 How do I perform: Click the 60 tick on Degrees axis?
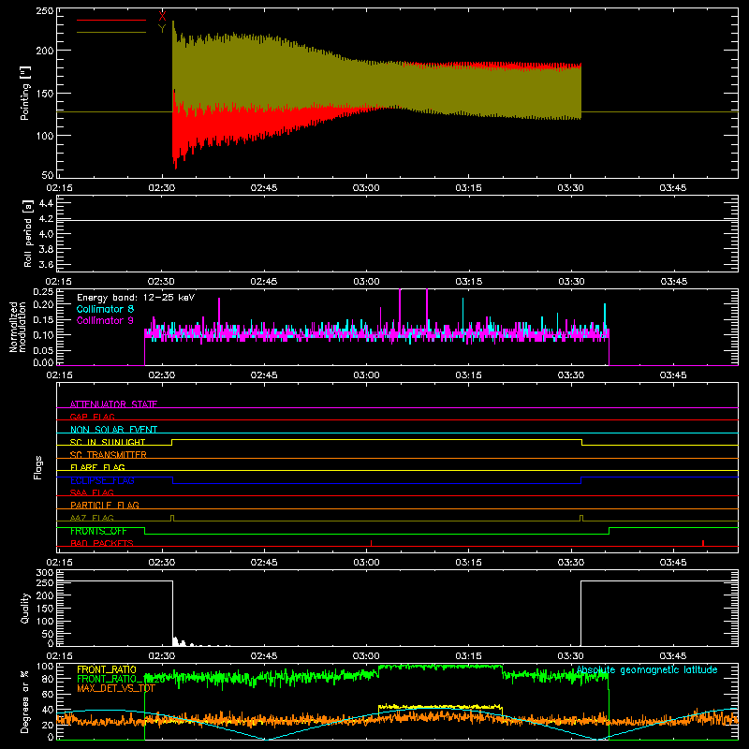point(49,694)
